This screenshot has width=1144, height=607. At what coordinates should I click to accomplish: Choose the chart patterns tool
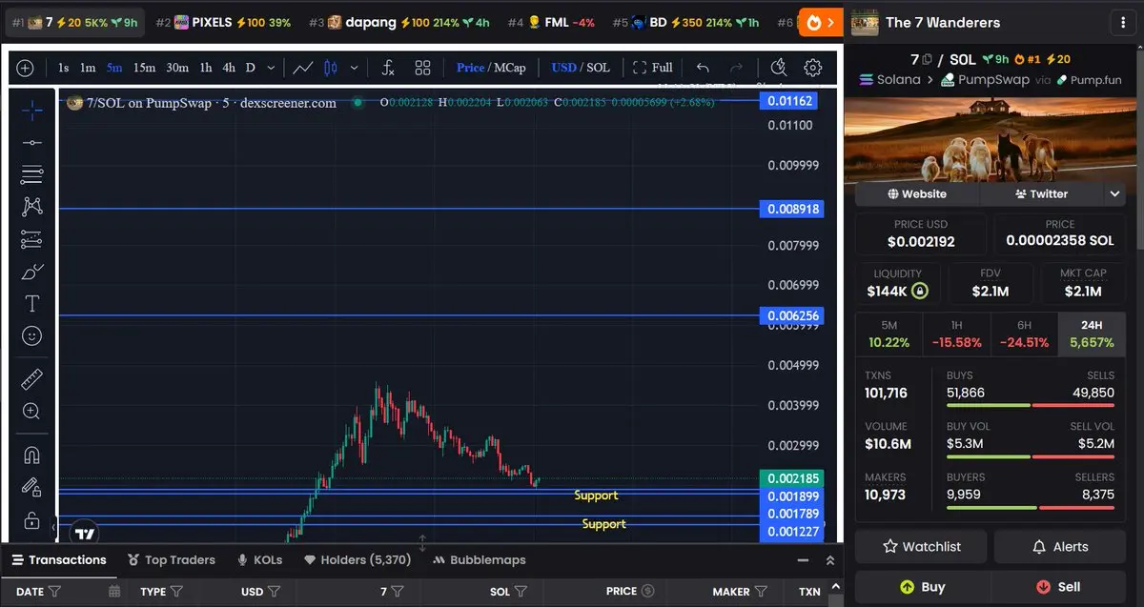(x=31, y=207)
